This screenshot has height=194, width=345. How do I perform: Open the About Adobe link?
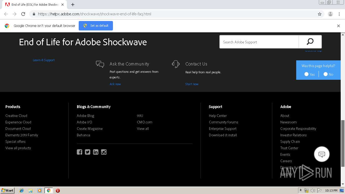[x=285, y=116]
